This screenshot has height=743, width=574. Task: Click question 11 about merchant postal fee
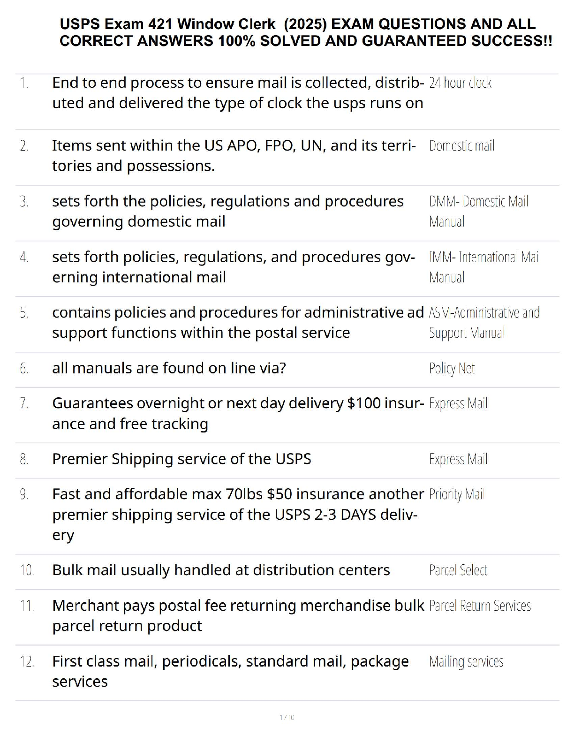tap(238, 615)
